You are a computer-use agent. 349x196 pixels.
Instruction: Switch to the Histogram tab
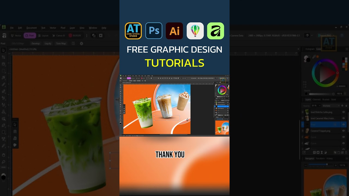(x=309, y=49)
